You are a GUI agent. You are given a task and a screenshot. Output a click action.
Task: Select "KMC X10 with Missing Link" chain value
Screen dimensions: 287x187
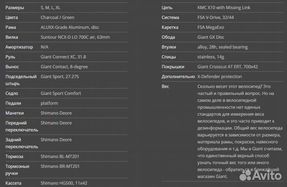[x=223, y=8]
